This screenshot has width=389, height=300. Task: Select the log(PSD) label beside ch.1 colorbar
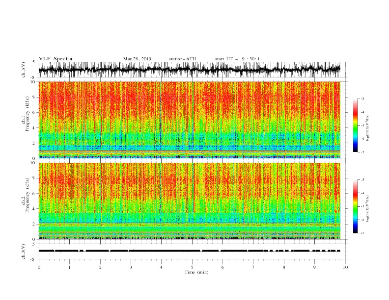368,128
